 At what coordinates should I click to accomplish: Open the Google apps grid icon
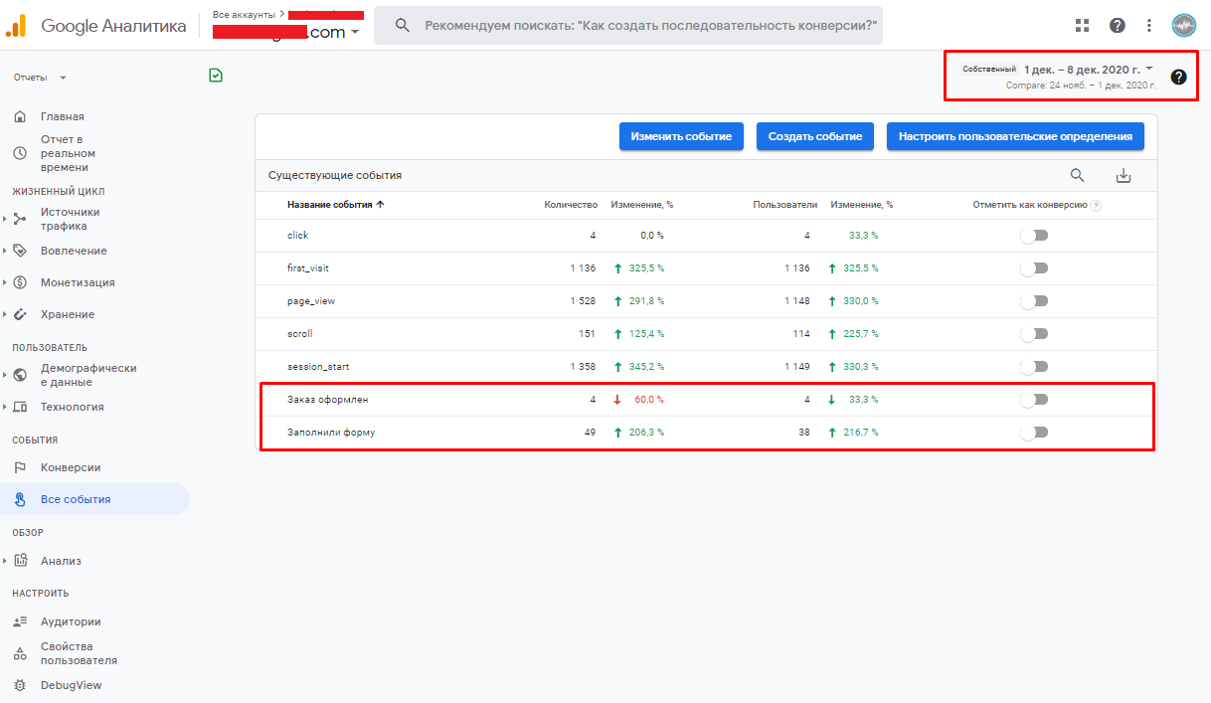[1082, 25]
